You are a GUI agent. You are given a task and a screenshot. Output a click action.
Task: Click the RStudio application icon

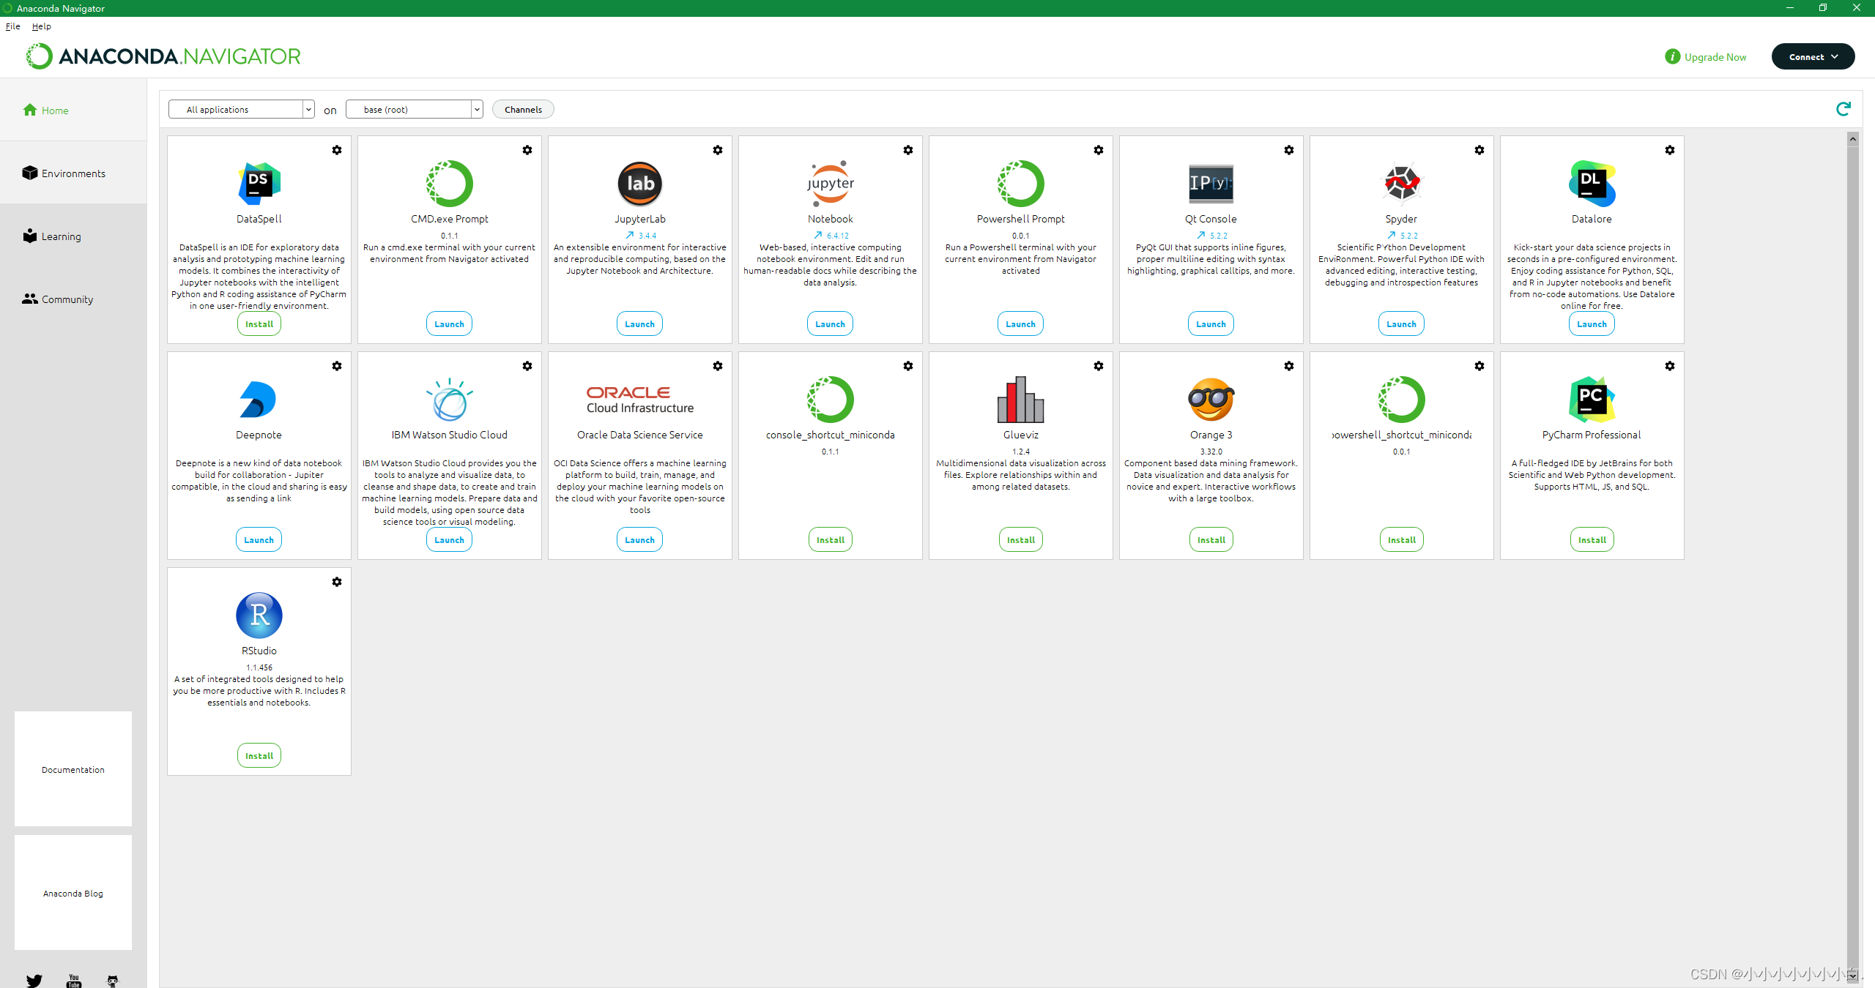click(258, 615)
